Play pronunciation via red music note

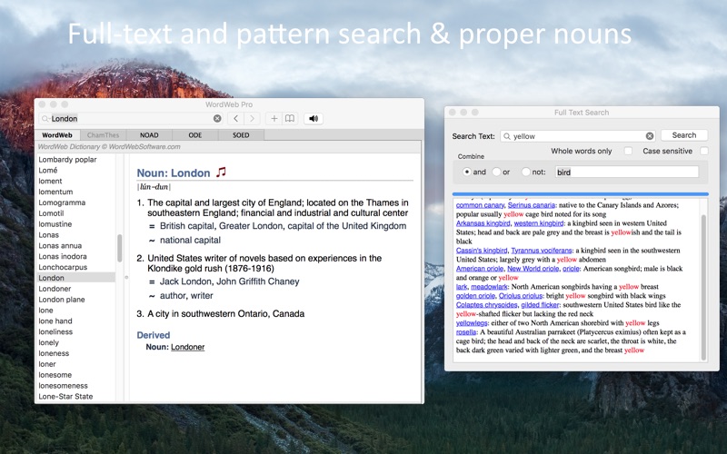[221, 172]
